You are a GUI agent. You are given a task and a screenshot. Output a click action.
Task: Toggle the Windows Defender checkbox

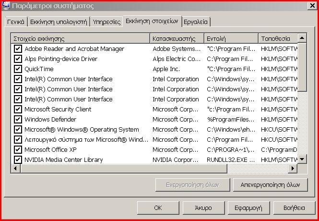tap(18, 119)
